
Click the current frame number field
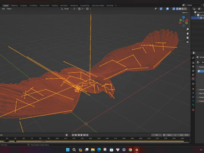(x=156, y=135)
